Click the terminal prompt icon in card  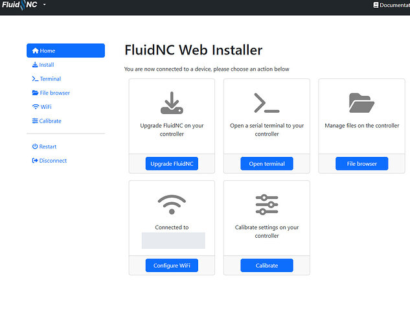(x=266, y=104)
